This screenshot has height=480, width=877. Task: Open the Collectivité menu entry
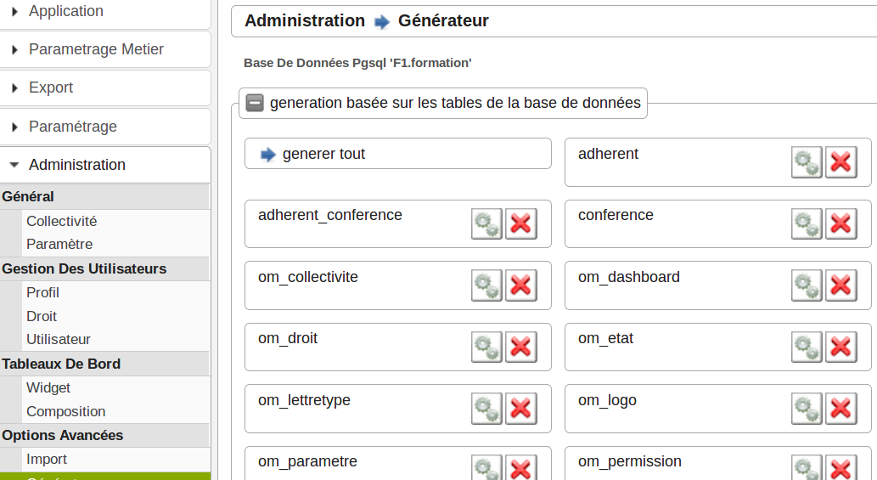coord(61,221)
